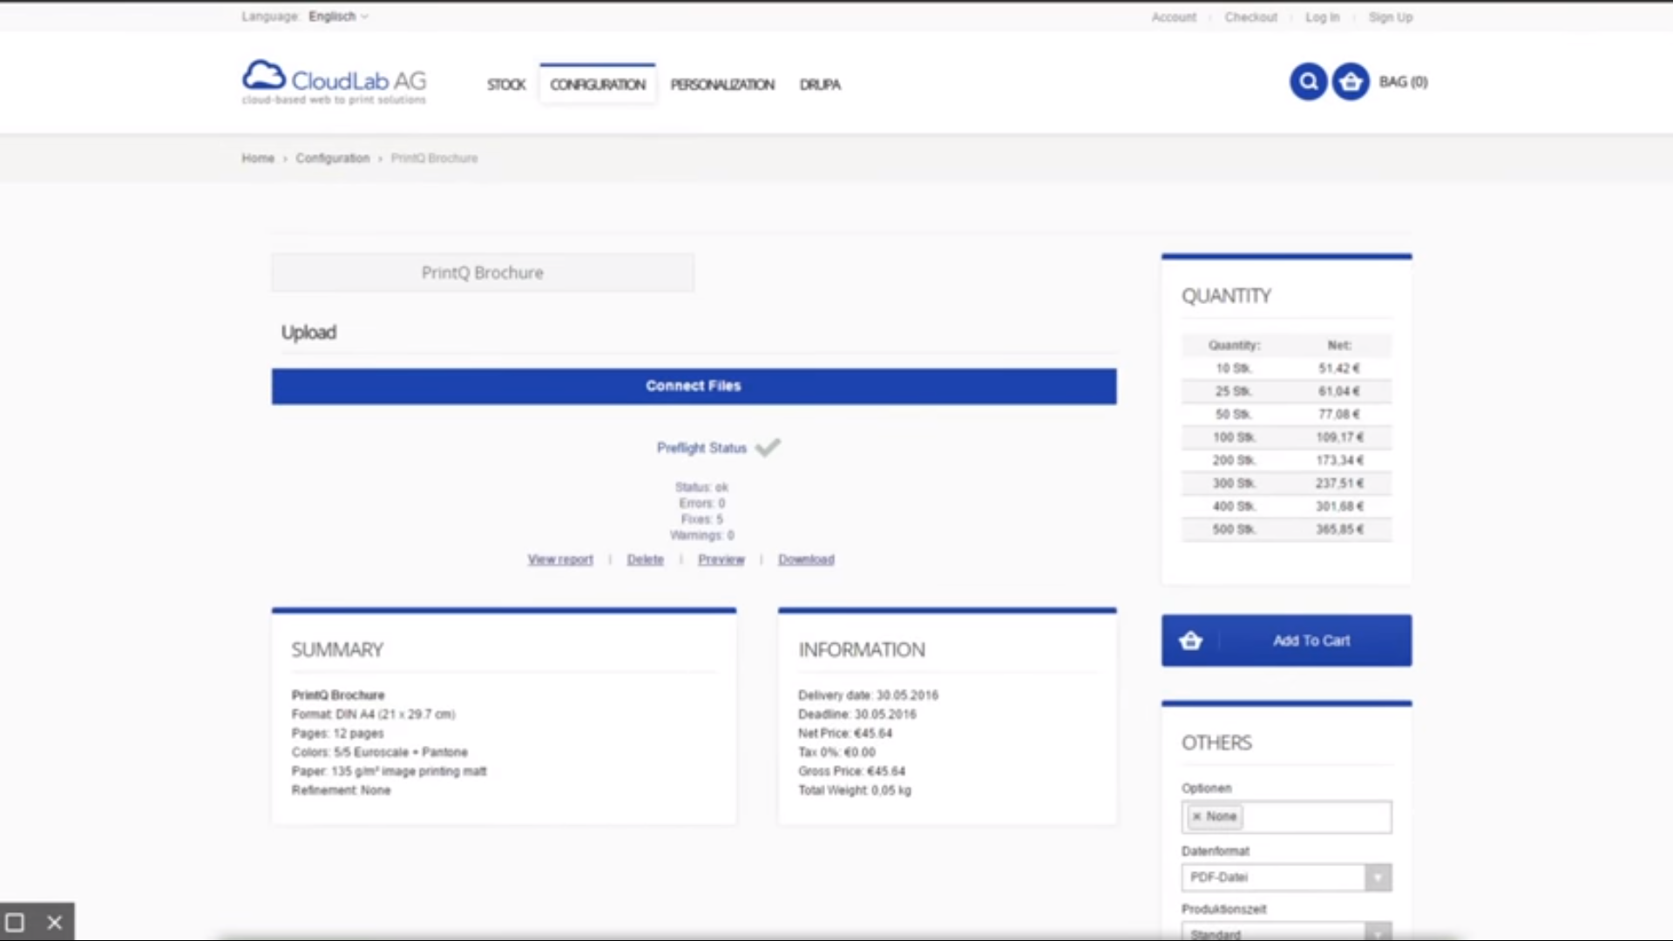The height and width of the screenshot is (941, 1673).
Task: Click the Log In link
Action: [x=1322, y=17]
